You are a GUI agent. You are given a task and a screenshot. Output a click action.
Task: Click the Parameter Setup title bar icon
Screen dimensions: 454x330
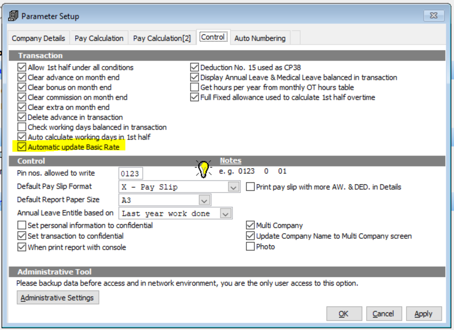click(x=12, y=15)
